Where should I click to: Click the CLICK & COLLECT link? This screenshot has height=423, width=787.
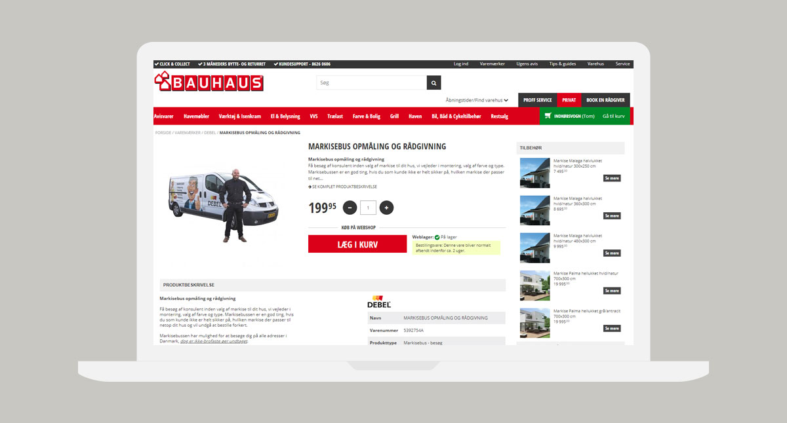[172, 64]
